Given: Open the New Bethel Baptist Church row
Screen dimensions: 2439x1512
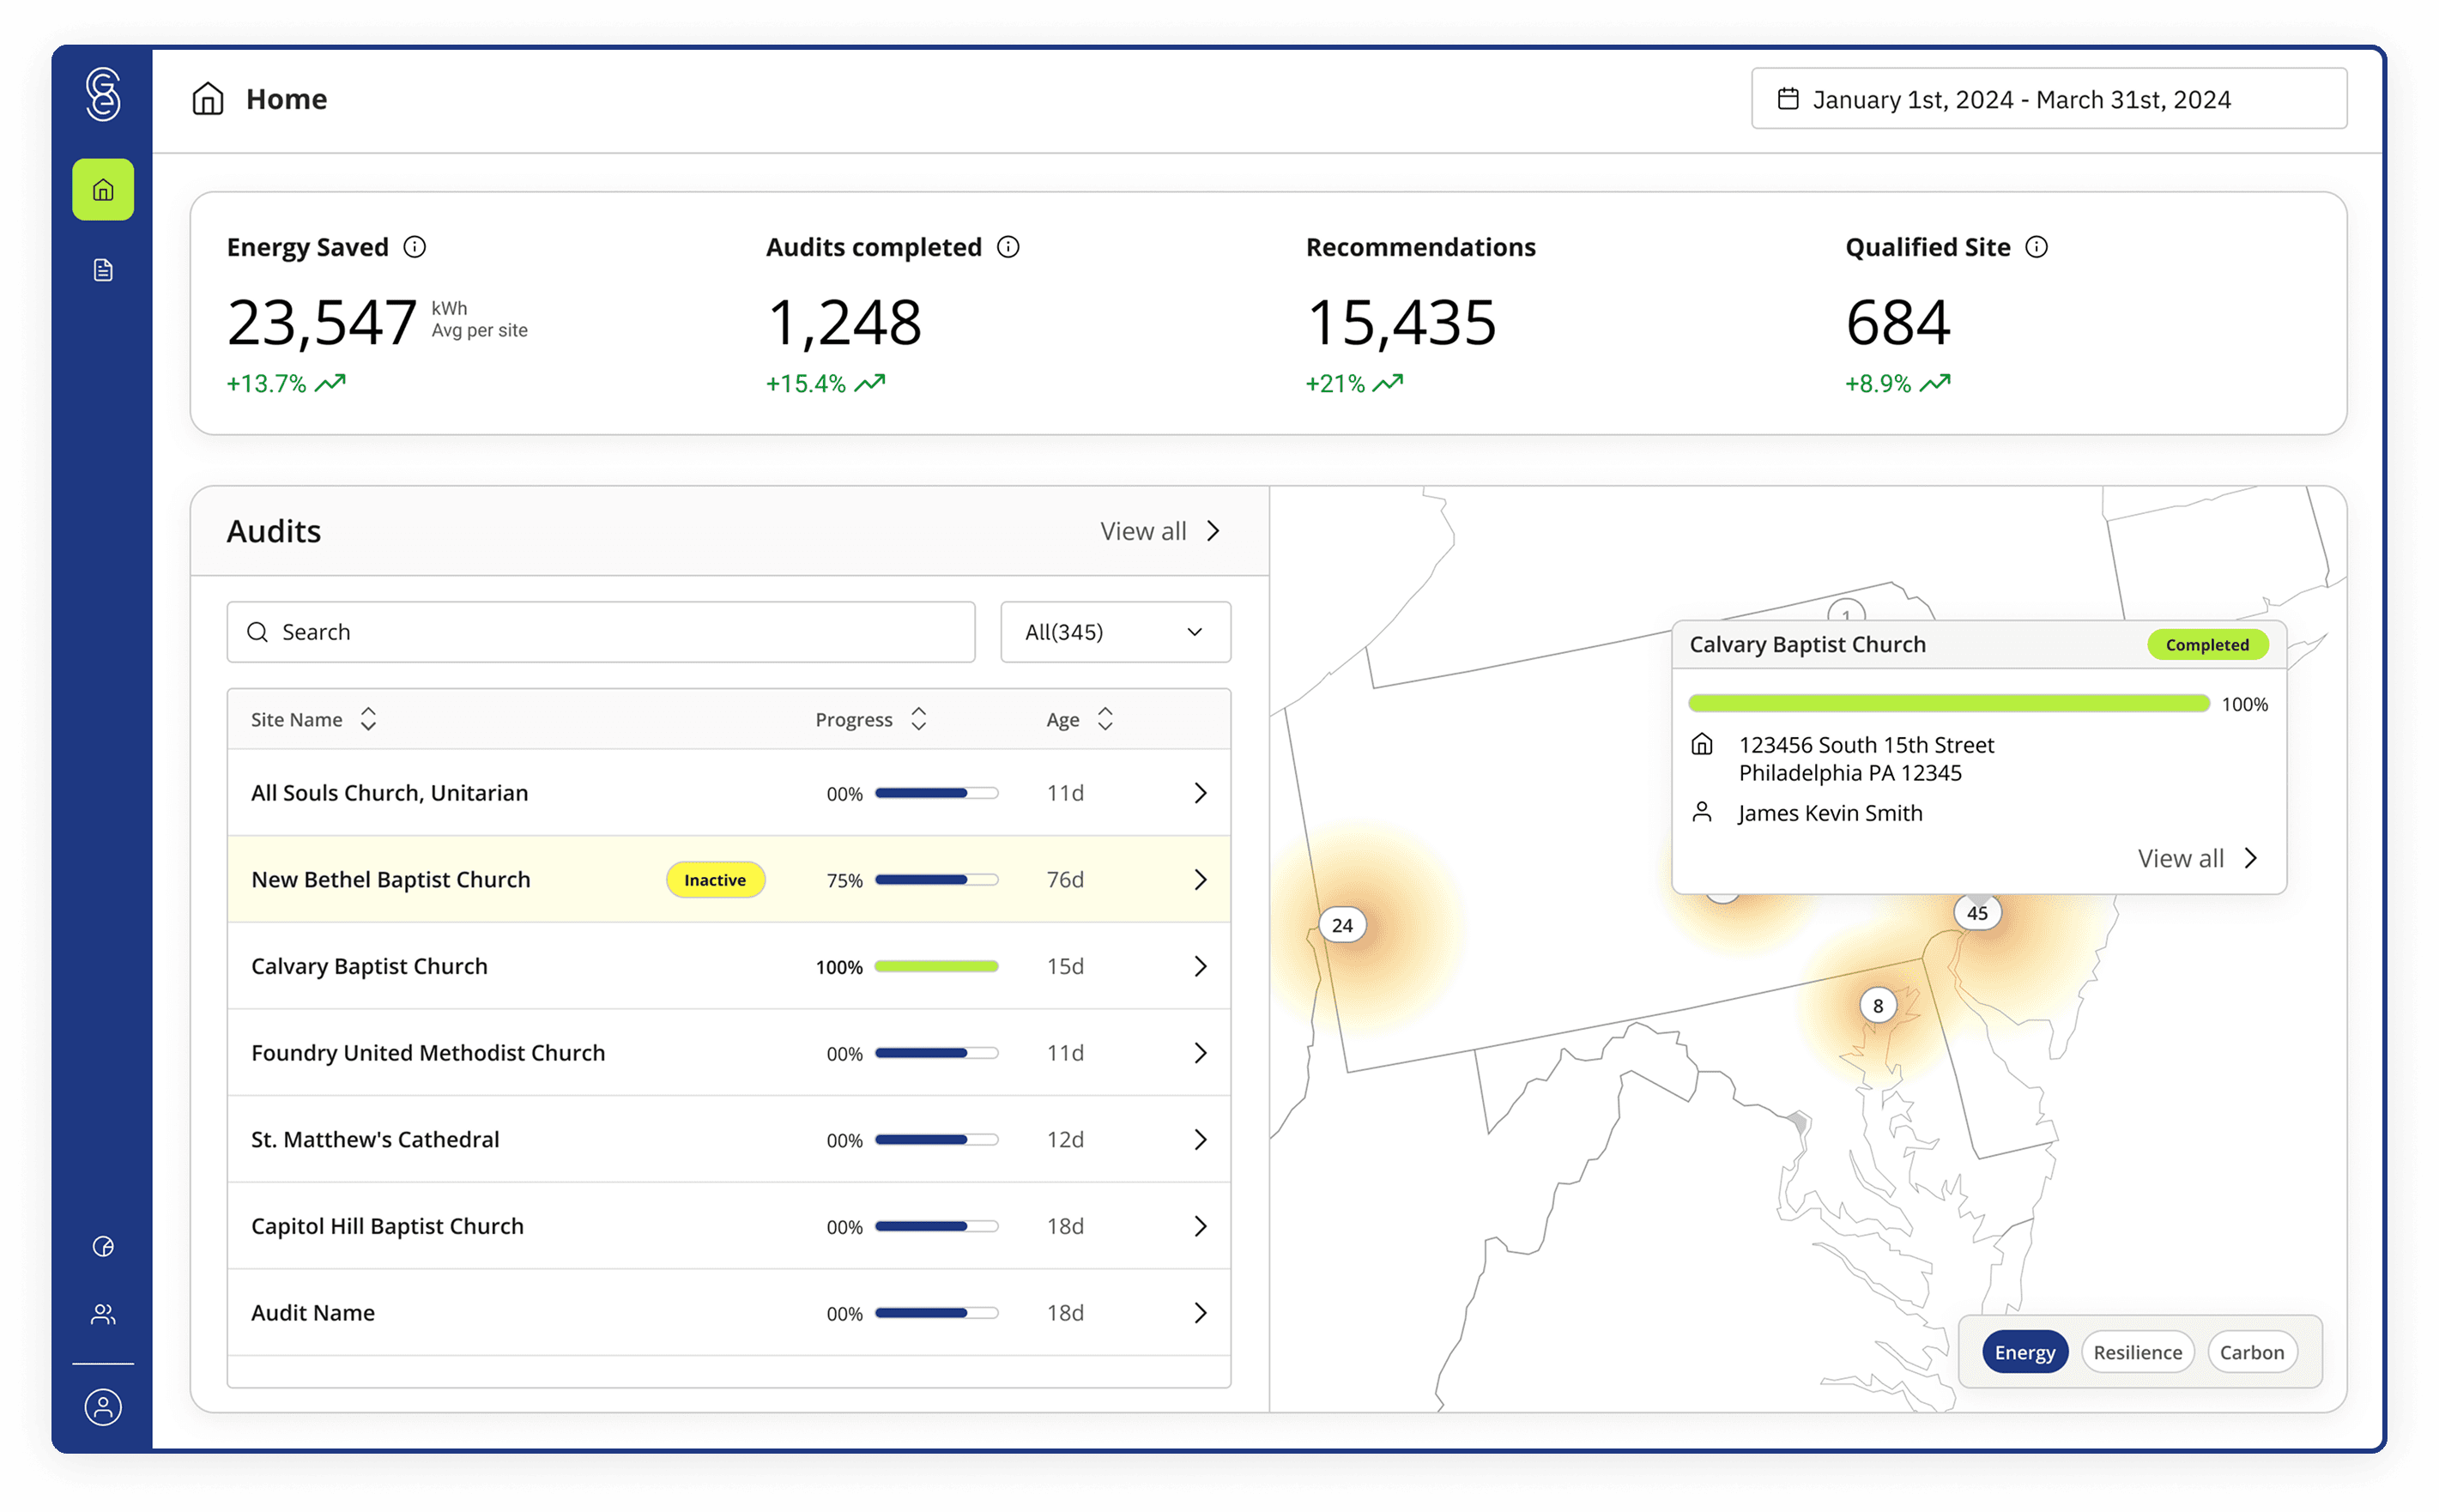Looking at the screenshot, I should pyautogui.click(x=1200, y=880).
